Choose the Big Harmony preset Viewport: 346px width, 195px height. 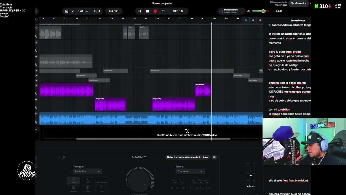click(102, 180)
